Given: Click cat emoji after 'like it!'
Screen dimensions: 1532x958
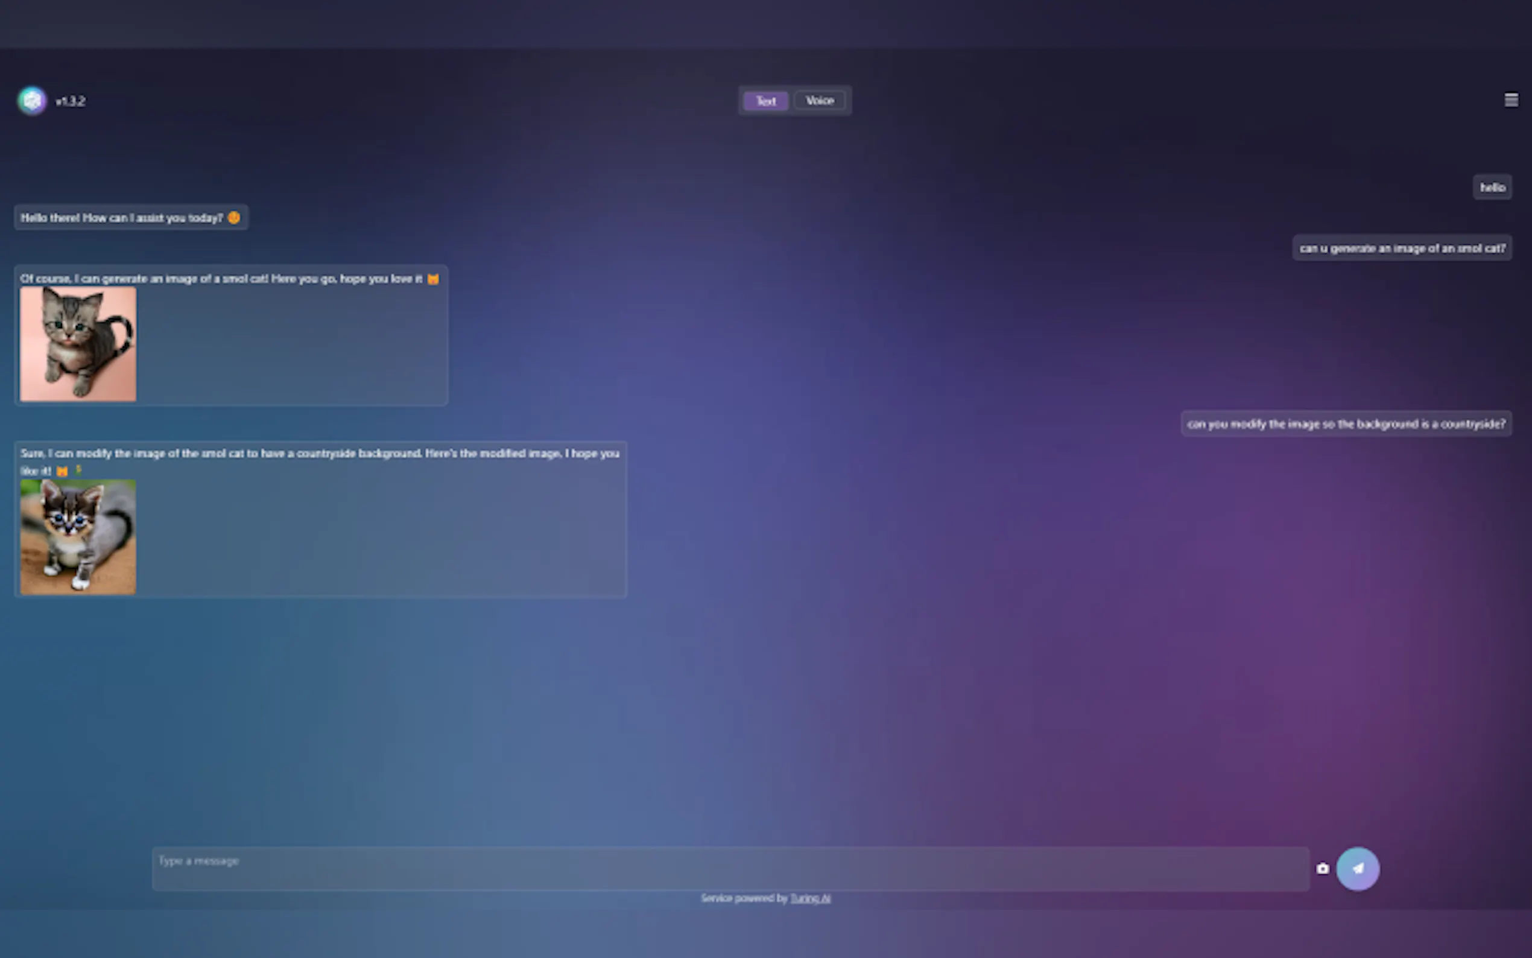Looking at the screenshot, I should click(62, 471).
